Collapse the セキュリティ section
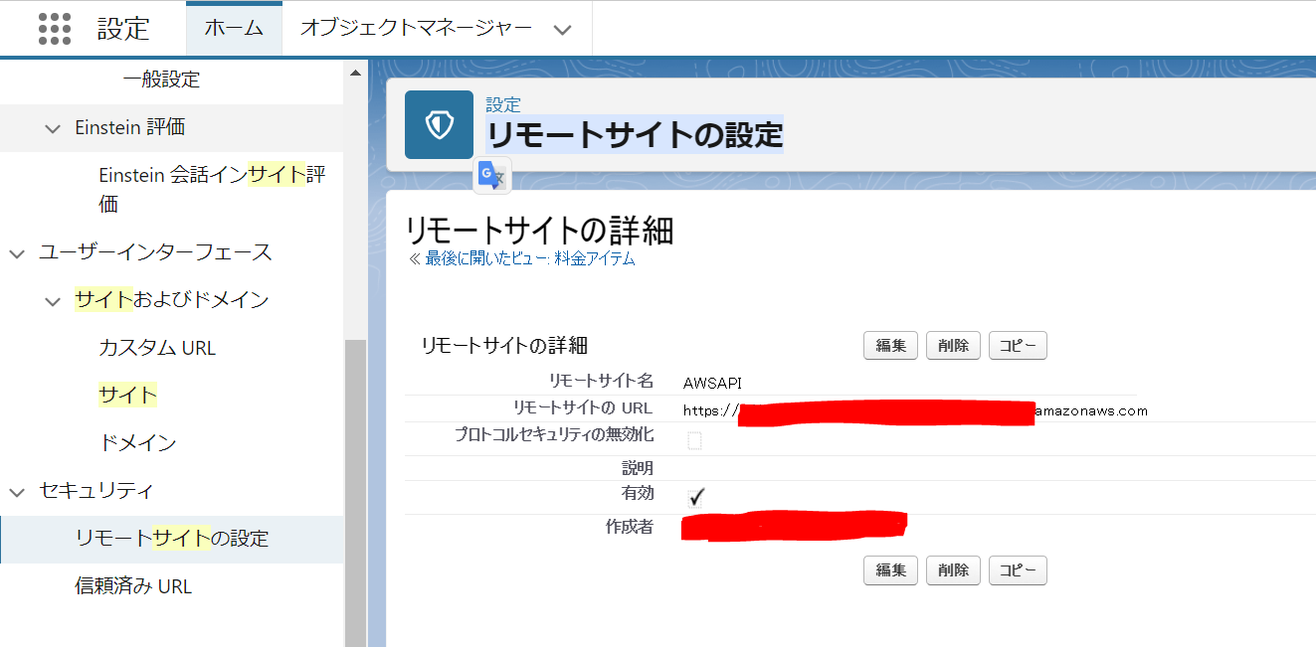This screenshot has height=647, width=1316. click(17, 491)
